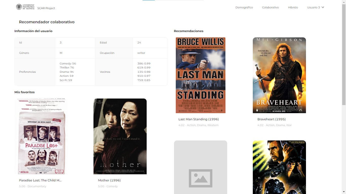346x194 pixels.
Task: Open the SCAR Project home link
Action: (x=46, y=8)
